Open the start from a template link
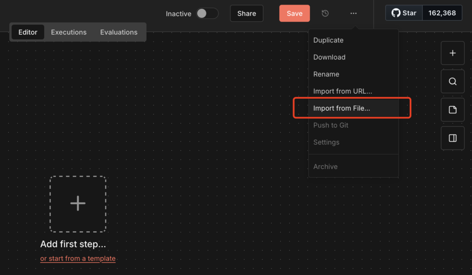The image size is (472, 275). tap(78, 258)
